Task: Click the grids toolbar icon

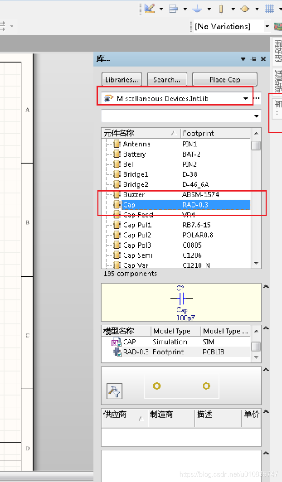Action: tap(269, 8)
